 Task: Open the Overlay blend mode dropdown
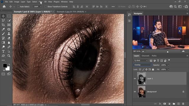143,65
